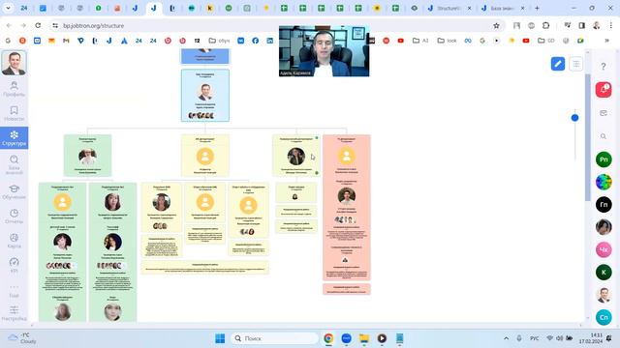Screen dimensions: 620x348
Task: Switch the РУС input language
Action: click(534, 338)
